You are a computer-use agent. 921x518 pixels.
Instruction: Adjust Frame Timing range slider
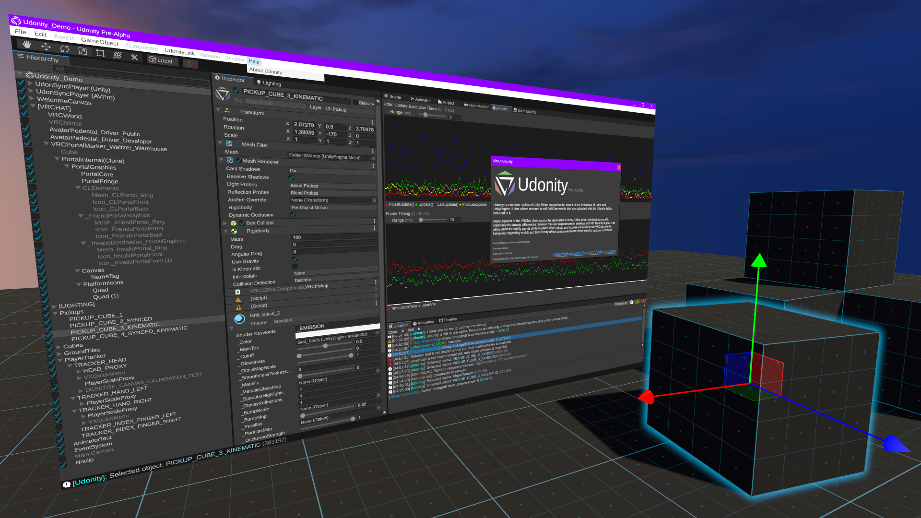(x=421, y=220)
